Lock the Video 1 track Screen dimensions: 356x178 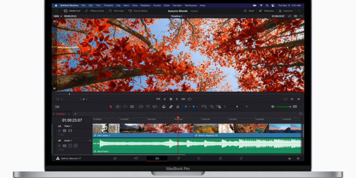[x=59, y=131]
